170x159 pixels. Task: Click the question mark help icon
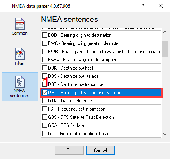click(143, 6)
